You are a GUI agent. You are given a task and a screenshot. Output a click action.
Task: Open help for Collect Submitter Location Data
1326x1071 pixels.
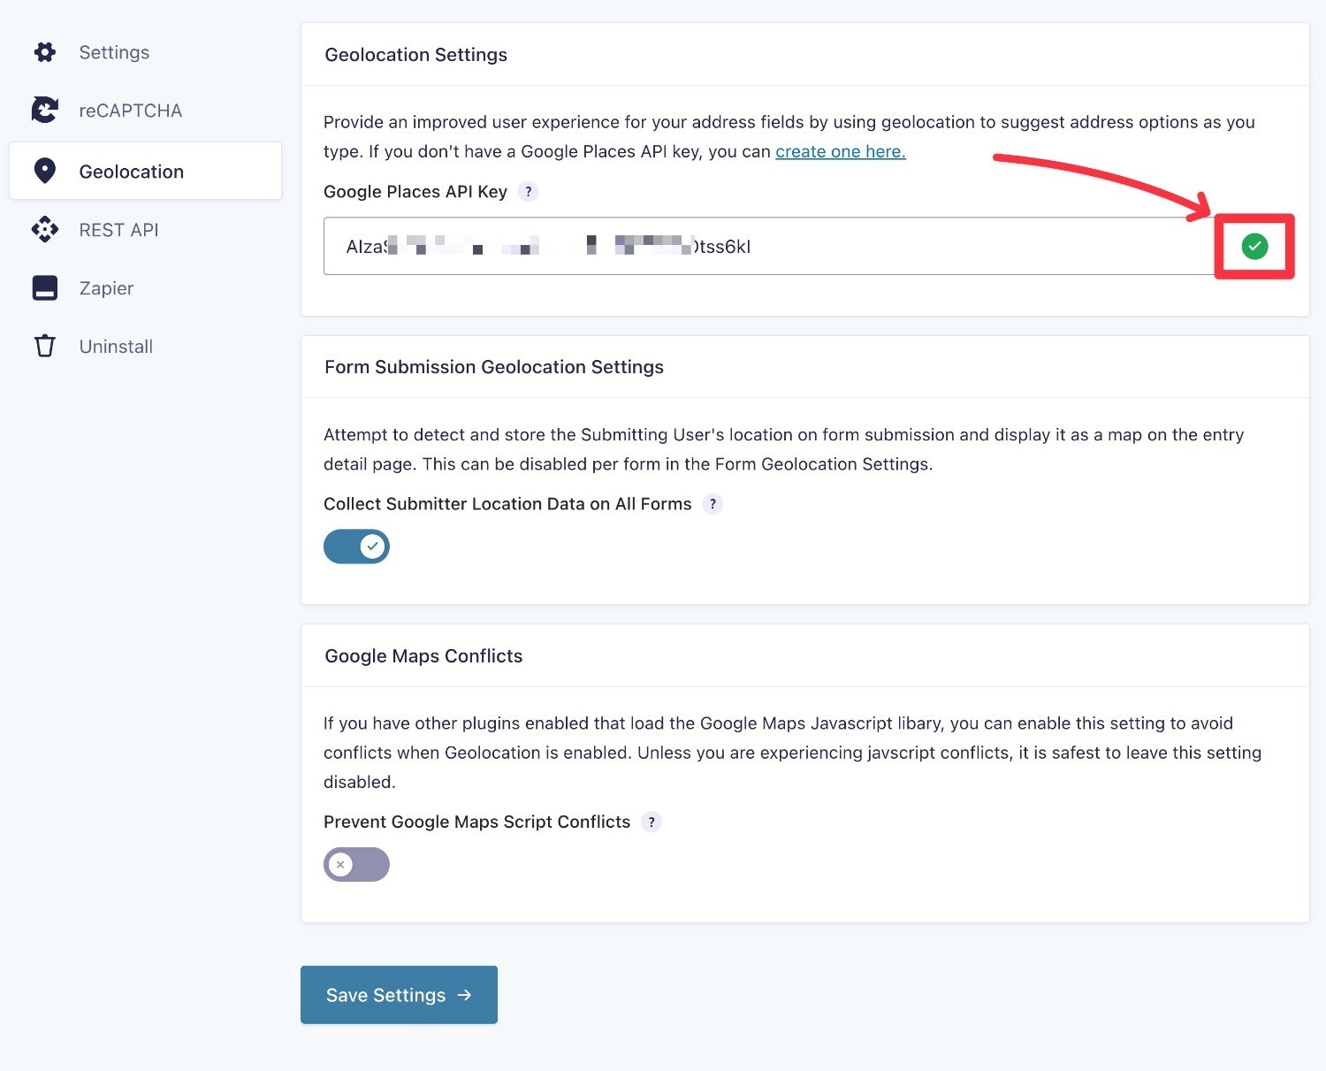click(x=713, y=504)
